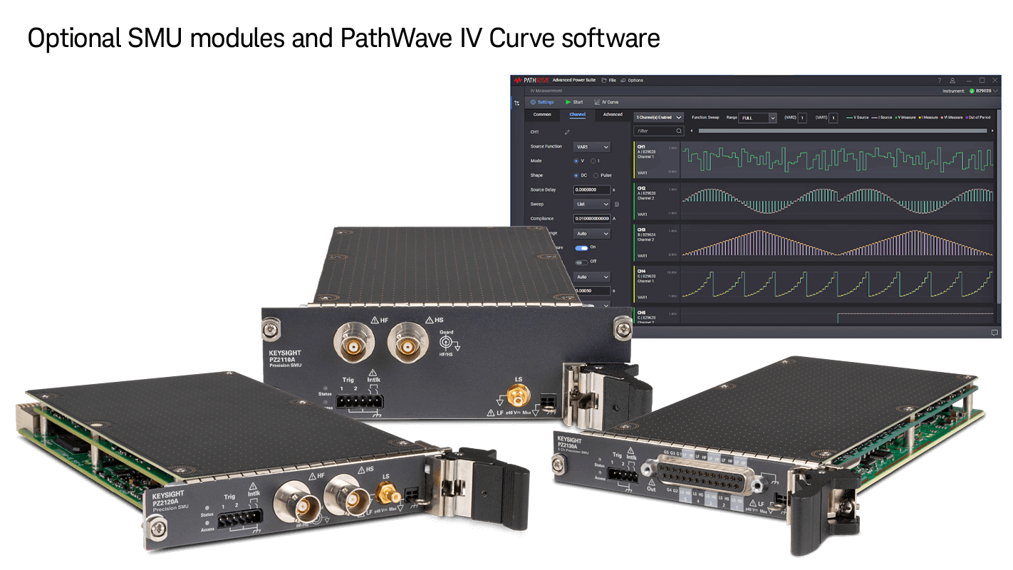Click the PathWave logo
This screenshot has height=570, width=1013.
point(531,81)
